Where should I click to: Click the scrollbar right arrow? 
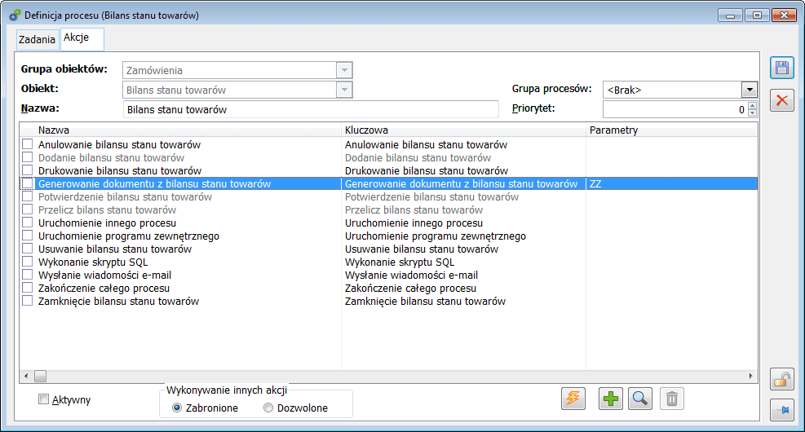click(x=750, y=377)
